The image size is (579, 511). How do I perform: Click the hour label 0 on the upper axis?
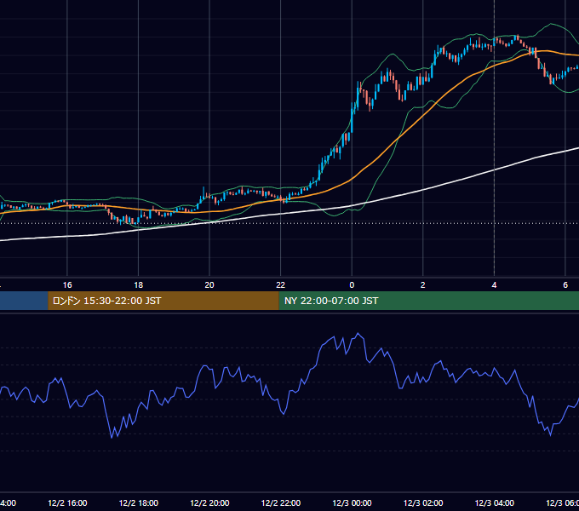(352, 285)
